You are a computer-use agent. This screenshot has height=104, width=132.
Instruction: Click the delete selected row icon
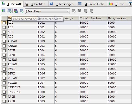(86, 11)
